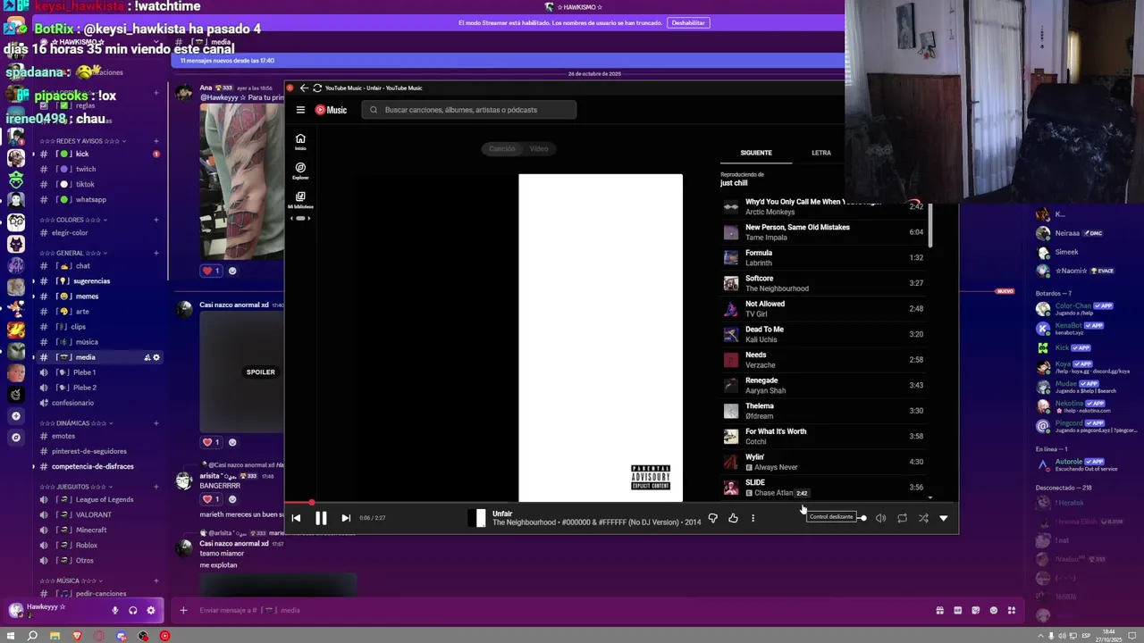Like the song Unfair with thumbs up
This screenshot has width=1144, height=643.
click(x=733, y=518)
